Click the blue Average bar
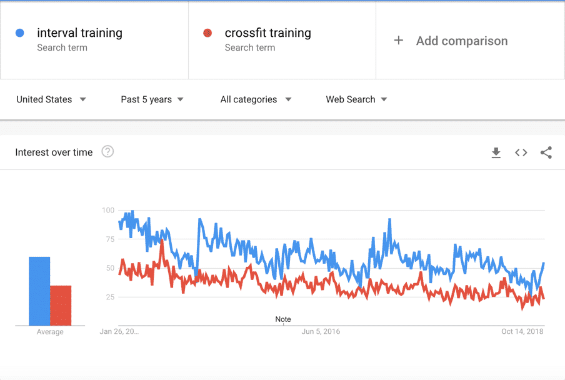 point(39,291)
